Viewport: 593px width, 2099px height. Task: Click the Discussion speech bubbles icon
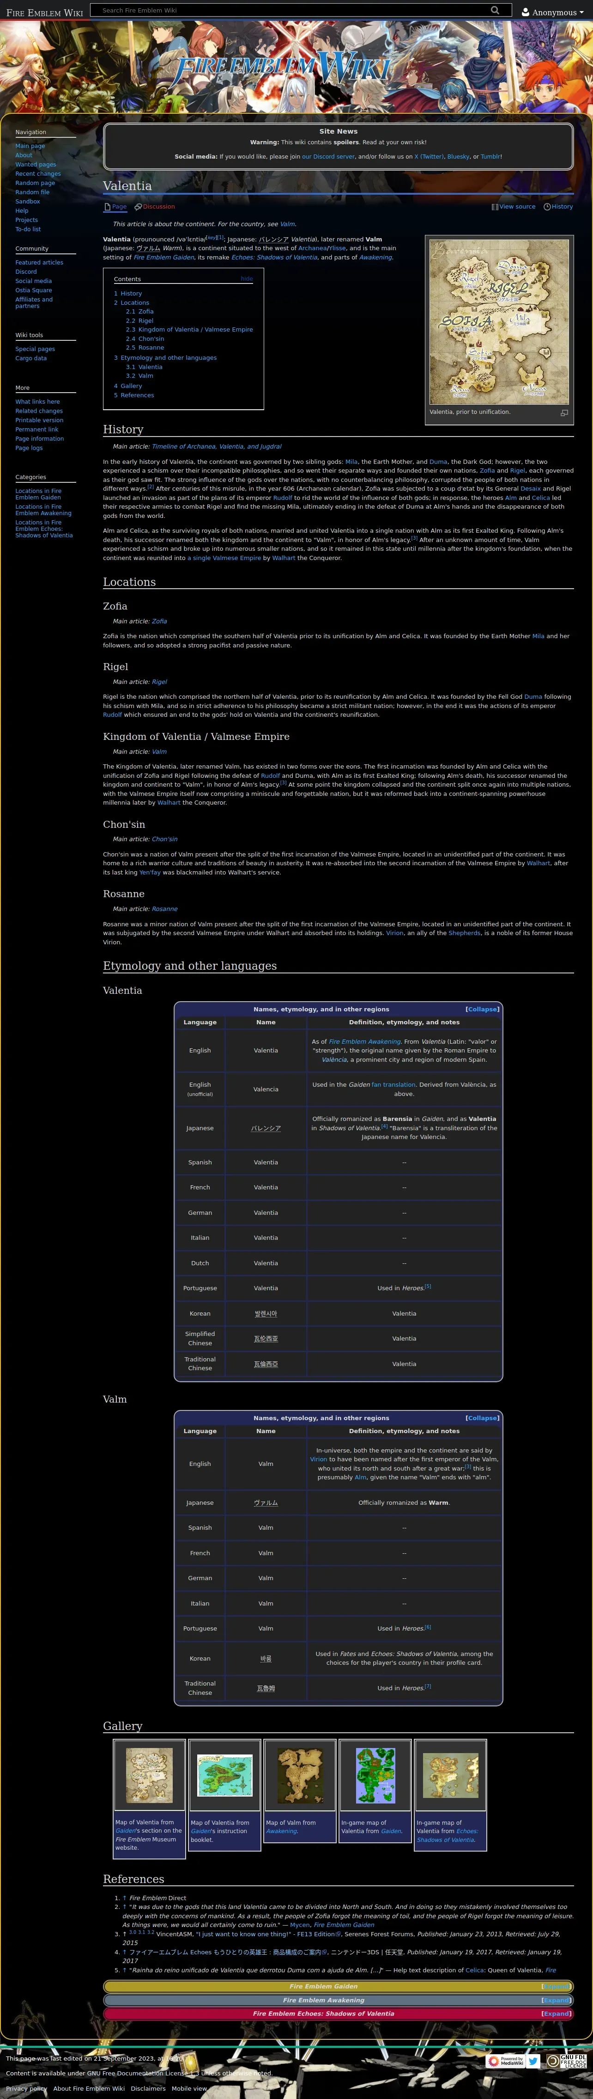[138, 207]
